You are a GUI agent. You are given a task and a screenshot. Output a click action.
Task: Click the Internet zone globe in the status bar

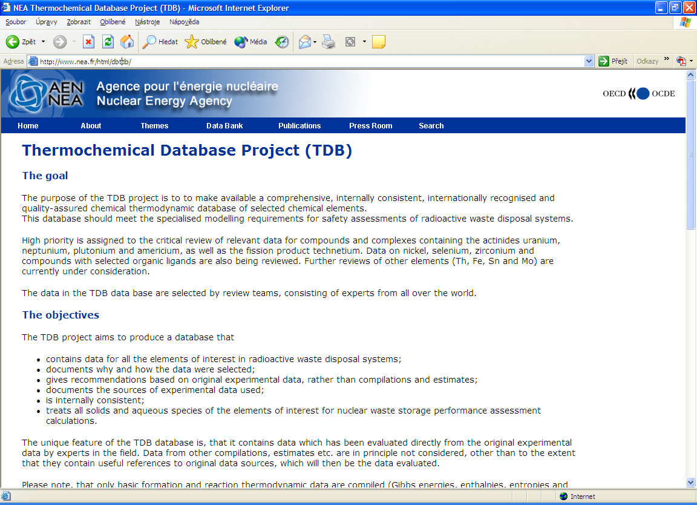pos(564,496)
